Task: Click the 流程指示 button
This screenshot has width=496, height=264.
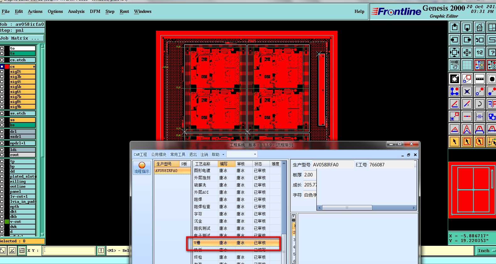Action: (x=142, y=168)
